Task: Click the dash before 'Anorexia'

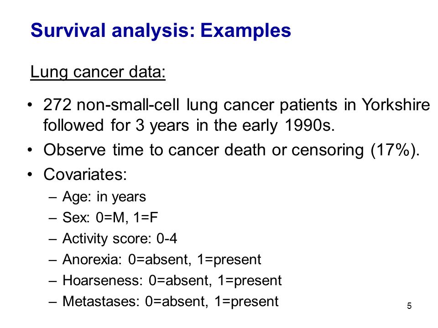Action: [52, 260]
